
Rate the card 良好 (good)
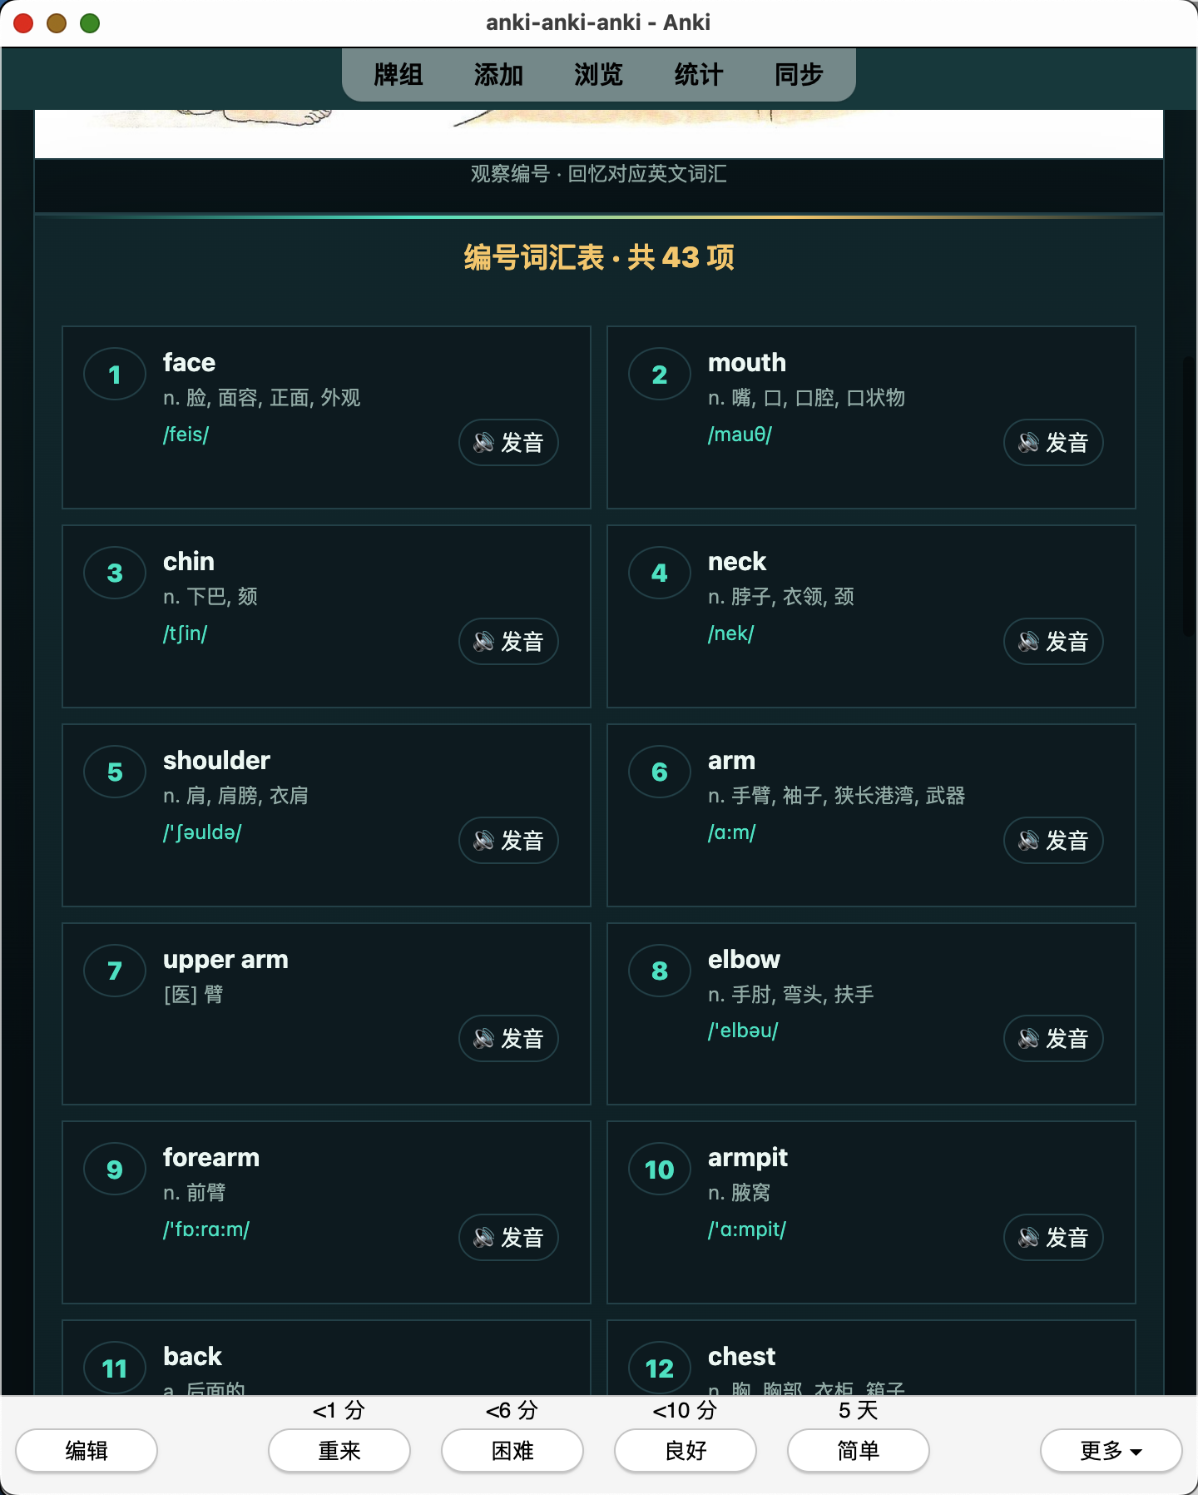pyautogui.click(x=686, y=1451)
